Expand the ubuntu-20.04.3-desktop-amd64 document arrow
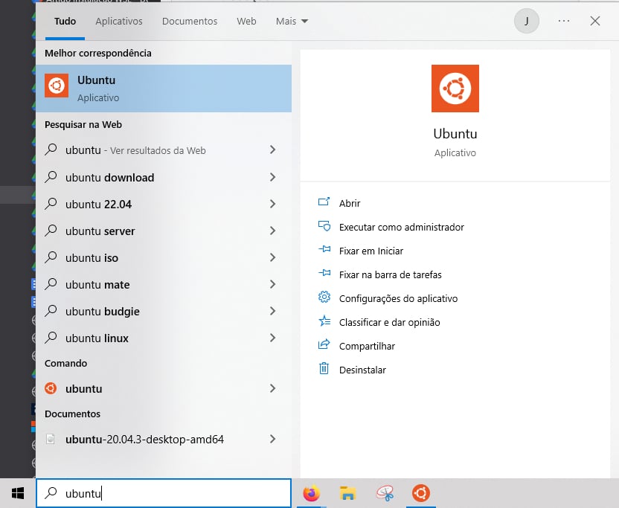The image size is (619, 508). pos(272,439)
